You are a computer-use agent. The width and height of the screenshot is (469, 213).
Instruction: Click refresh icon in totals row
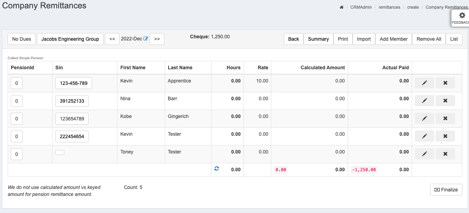point(216,168)
